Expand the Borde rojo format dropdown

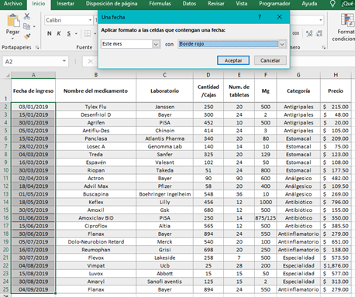tap(282, 44)
